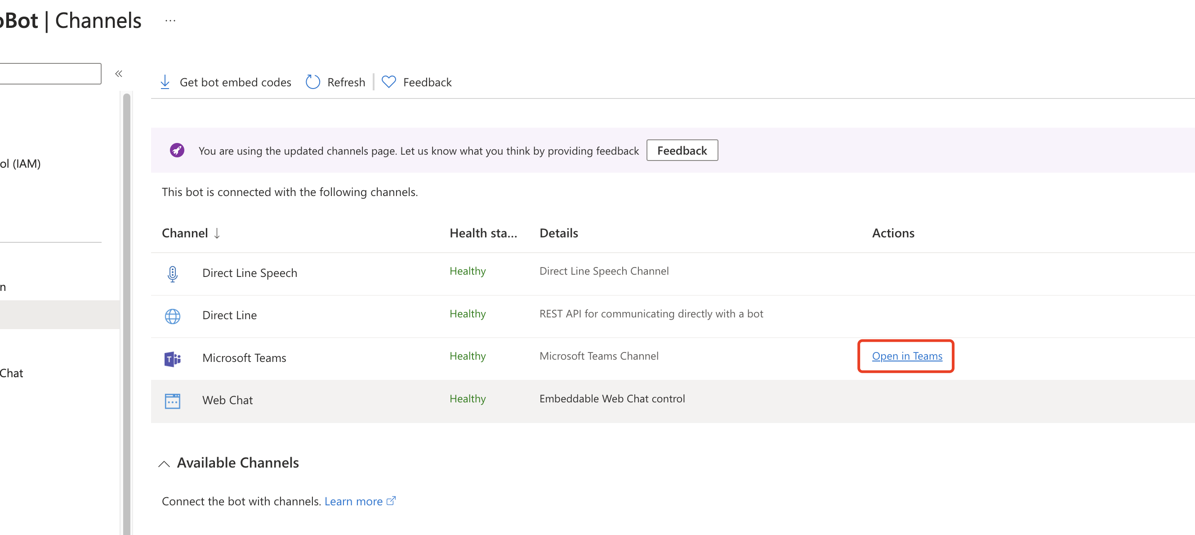Screen dimensions: 1195x535
Task: Open the Direct Line Speech channel
Action: pyautogui.click(x=250, y=273)
